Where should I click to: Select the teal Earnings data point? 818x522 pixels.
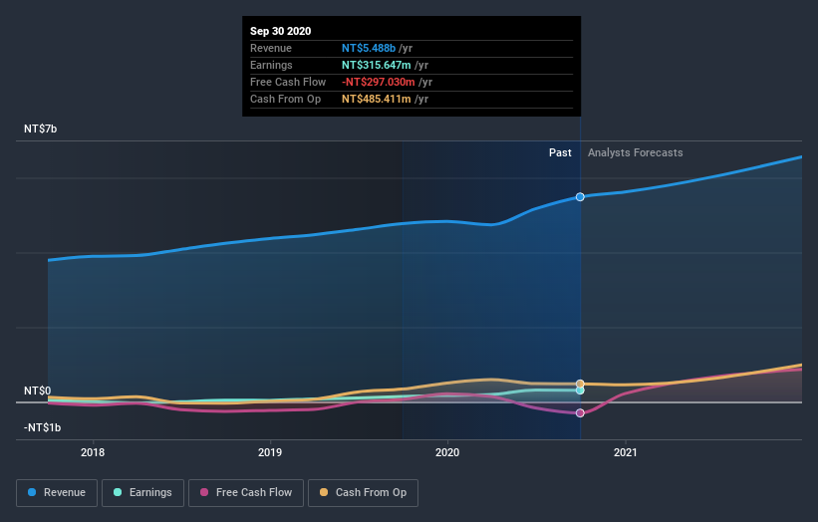click(x=580, y=391)
